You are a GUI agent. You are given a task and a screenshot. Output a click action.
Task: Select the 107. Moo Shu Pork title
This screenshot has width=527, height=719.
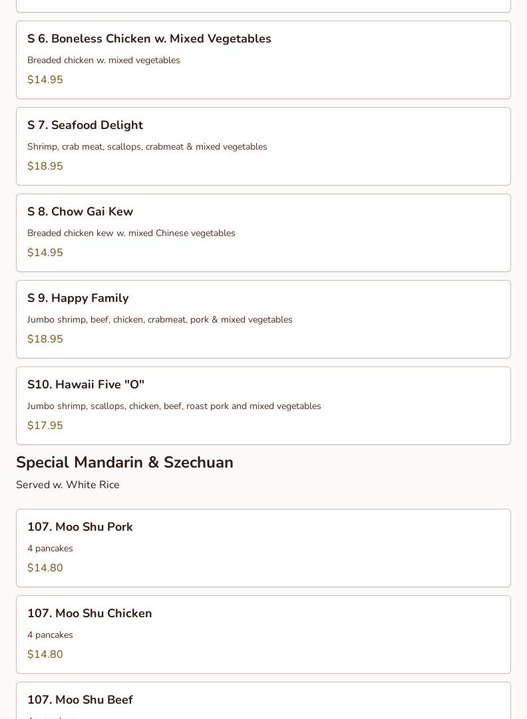click(80, 527)
